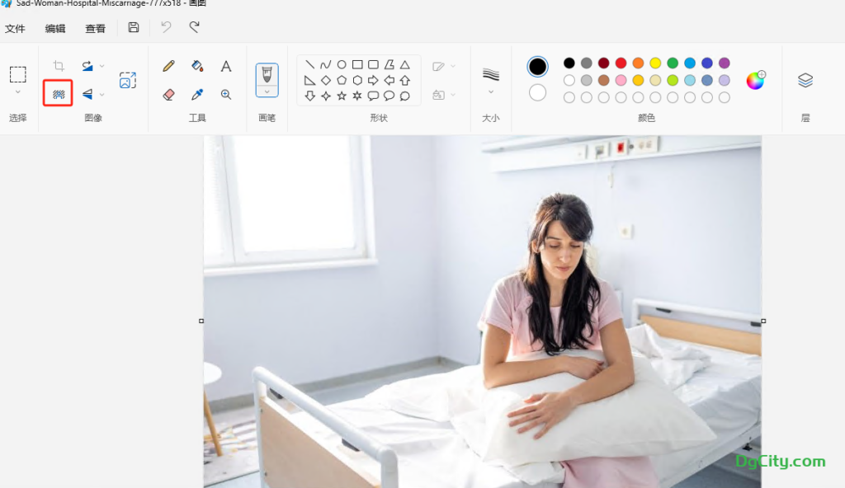Click the right-edge canvas resize handle
This screenshot has height=488, width=845.
point(763,321)
